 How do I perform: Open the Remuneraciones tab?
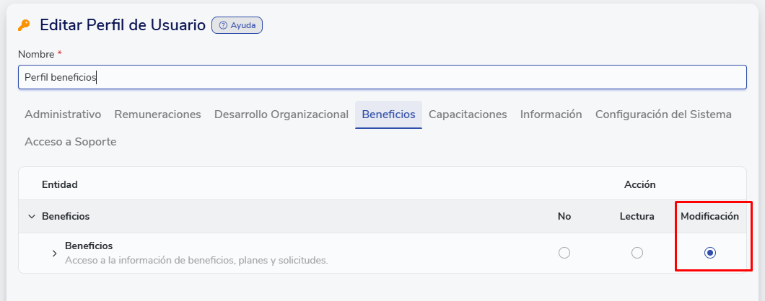point(157,114)
